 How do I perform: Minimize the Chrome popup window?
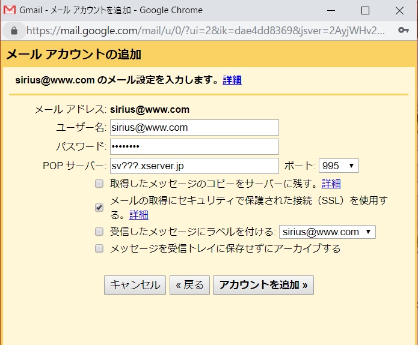(331, 10)
